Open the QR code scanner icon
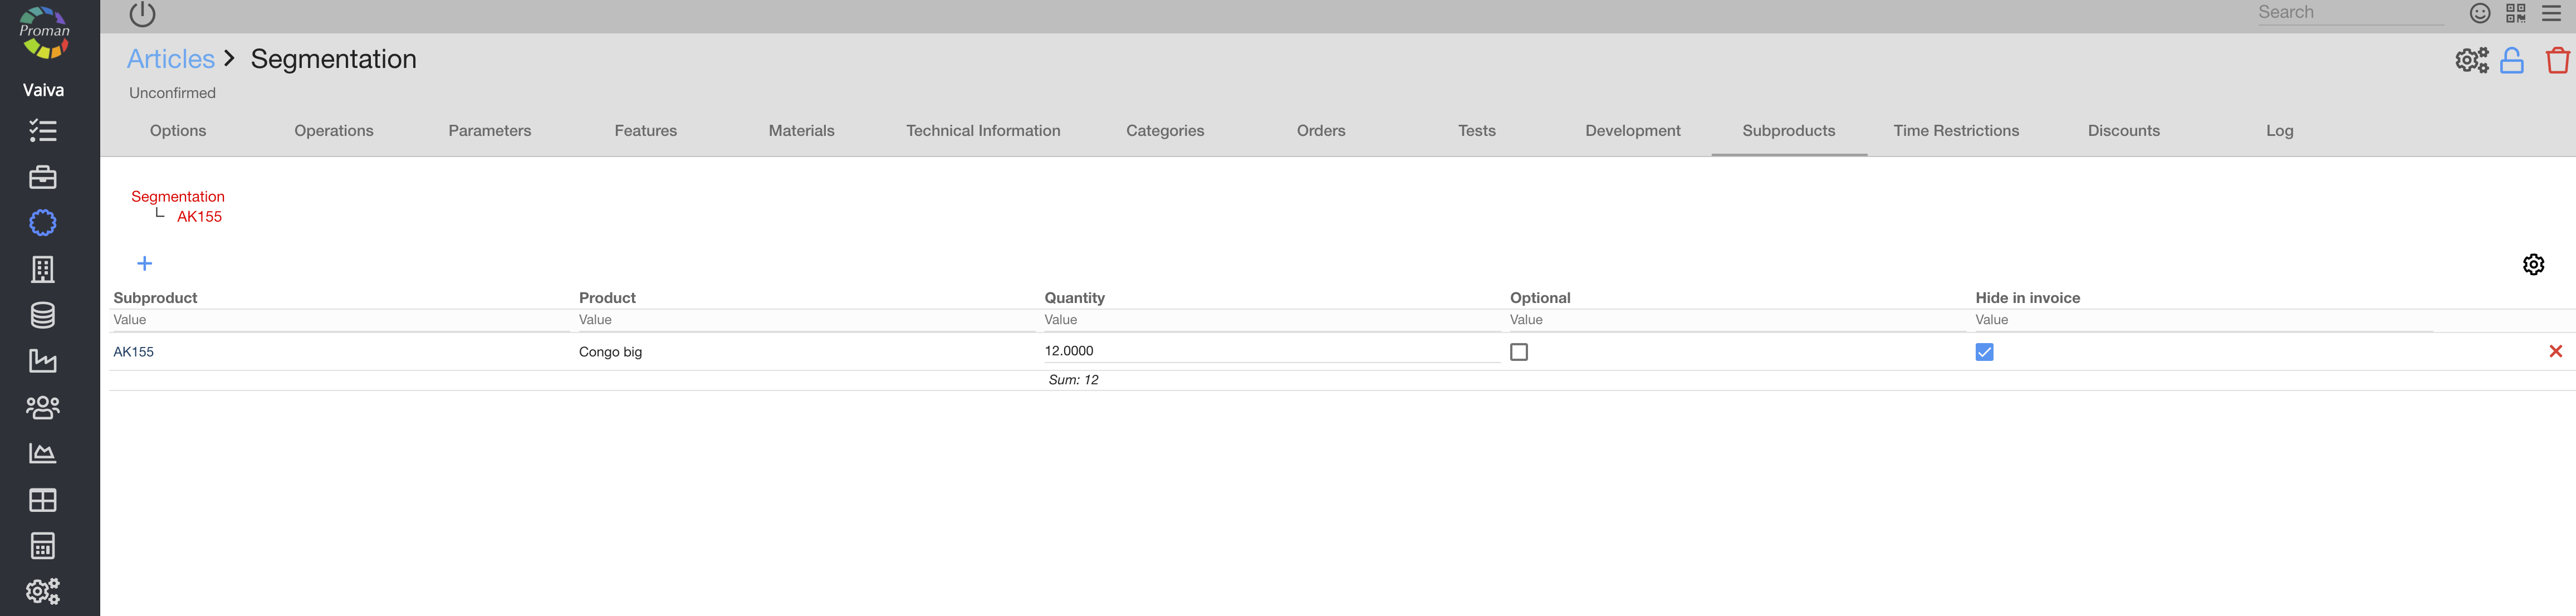 [x=2515, y=13]
